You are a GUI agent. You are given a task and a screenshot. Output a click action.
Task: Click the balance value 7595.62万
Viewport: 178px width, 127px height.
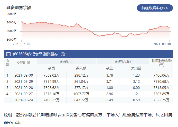point(51,88)
